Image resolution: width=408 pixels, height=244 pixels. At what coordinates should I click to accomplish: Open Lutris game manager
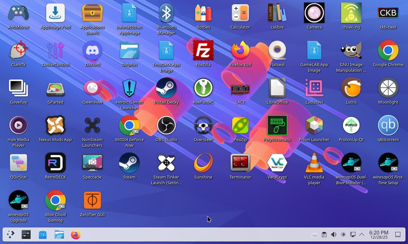[351, 88]
